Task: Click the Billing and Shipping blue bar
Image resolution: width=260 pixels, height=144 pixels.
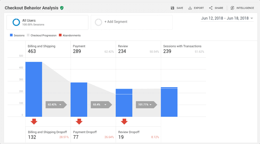Action: pos(34,89)
